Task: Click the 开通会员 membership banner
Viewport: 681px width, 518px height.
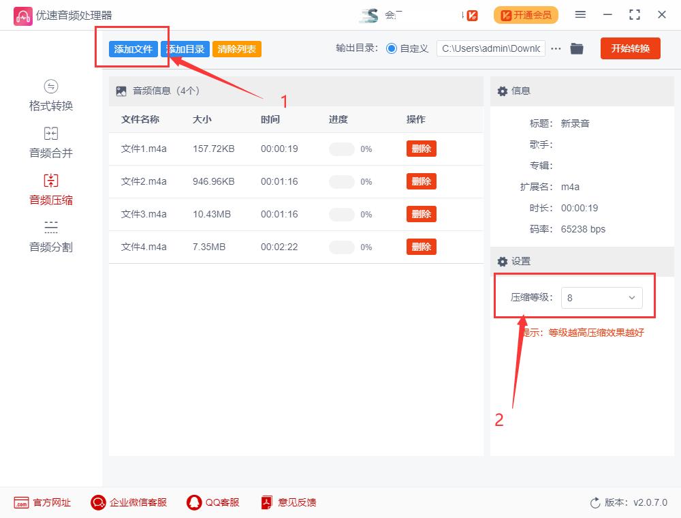Action: pos(526,14)
